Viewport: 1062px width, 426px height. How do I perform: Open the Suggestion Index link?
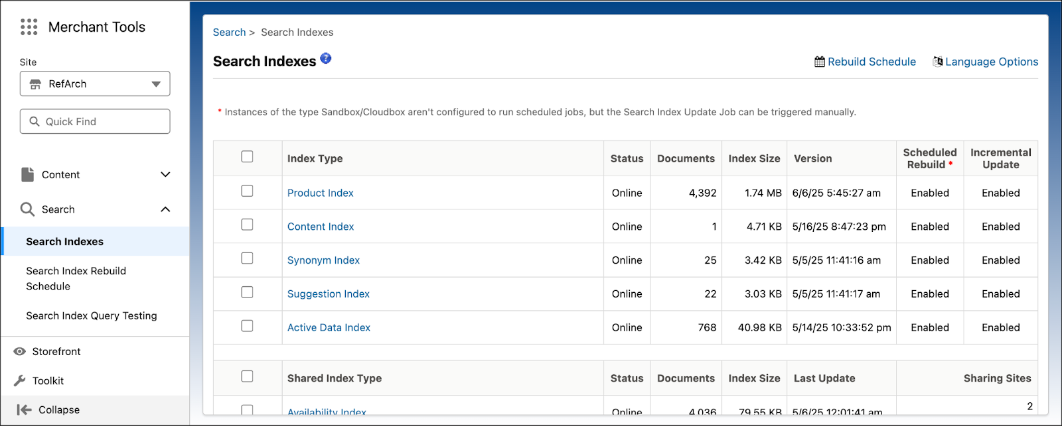(328, 293)
